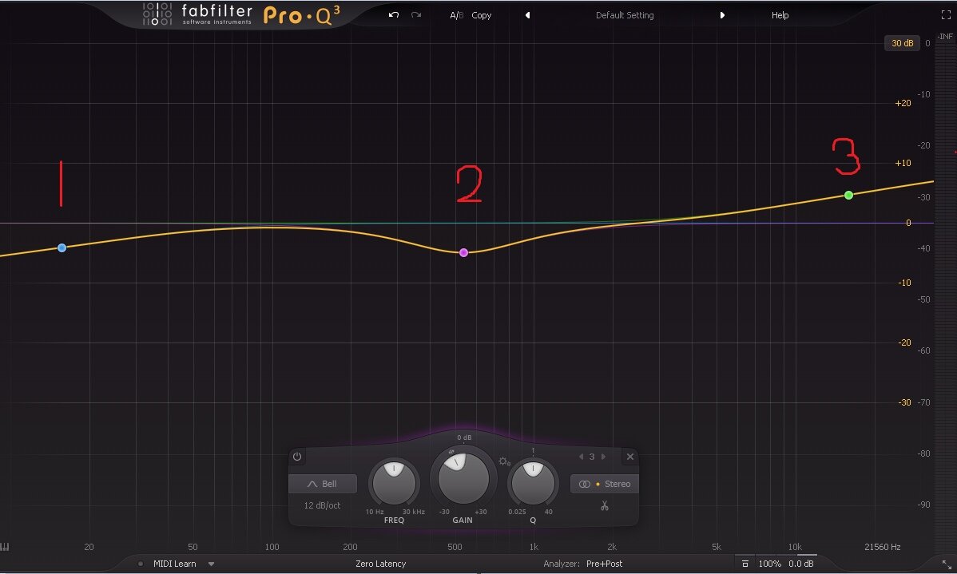Go to next preset with right arrow
Image resolution: width=957 pixels, height=574 pixels.
coord(722,15)
